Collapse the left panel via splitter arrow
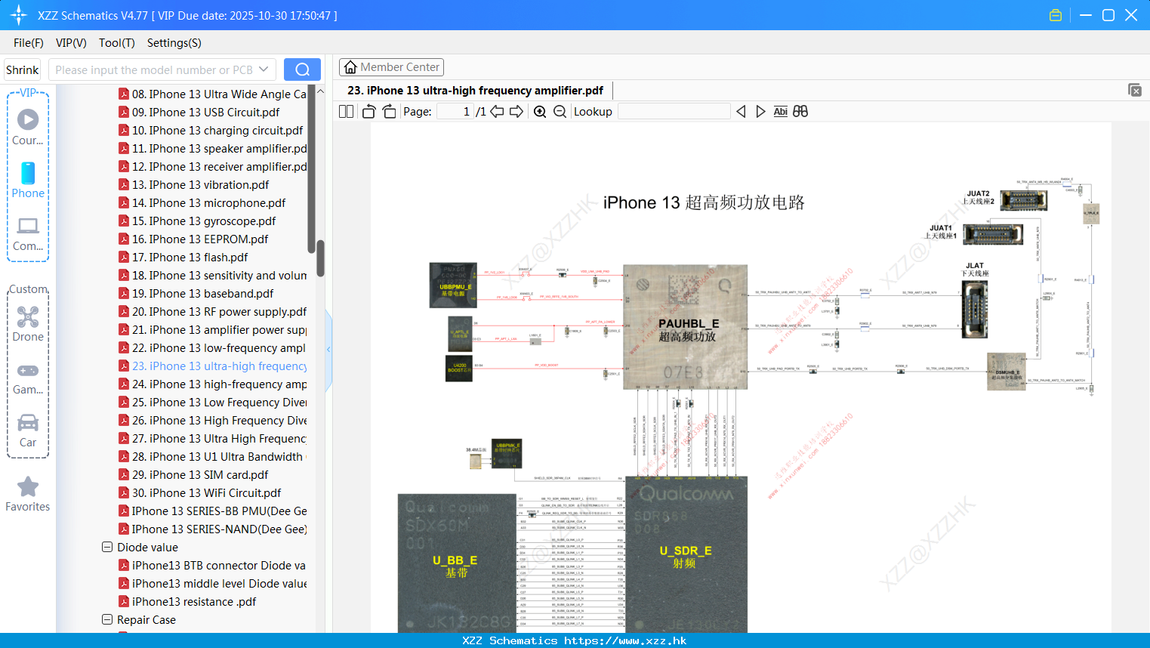Image resolution: width=1150 pixels, height=648 pixels. [x=328, y=350]
